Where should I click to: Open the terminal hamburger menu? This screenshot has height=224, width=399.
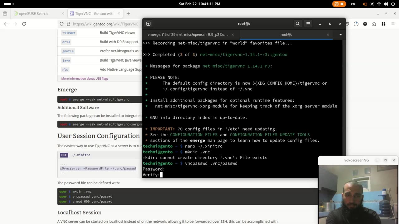(x=308, y=24)
